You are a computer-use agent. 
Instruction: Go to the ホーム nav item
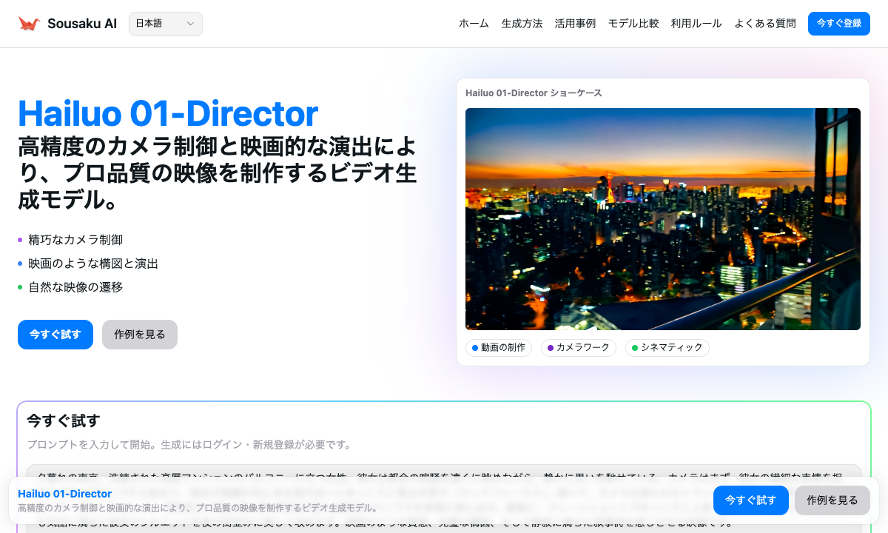click(474, 24)
